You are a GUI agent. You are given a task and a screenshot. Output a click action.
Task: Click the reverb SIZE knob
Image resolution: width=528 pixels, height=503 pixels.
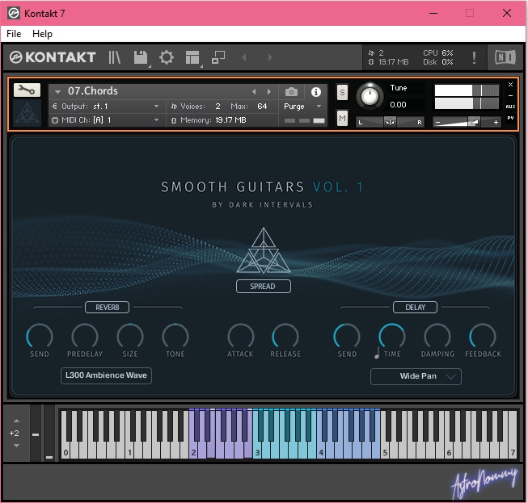click(x=130, y=336)
